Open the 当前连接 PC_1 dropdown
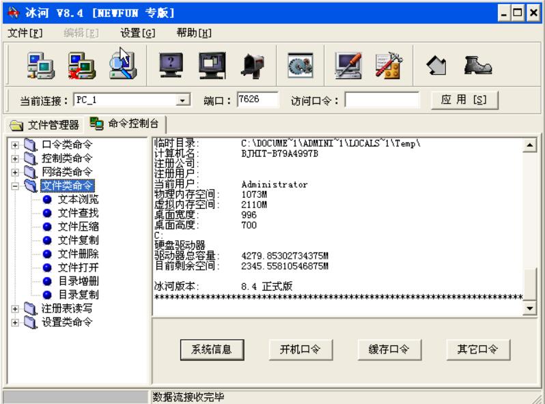Viewport: 545px width, 404px height. click(182, 100)
